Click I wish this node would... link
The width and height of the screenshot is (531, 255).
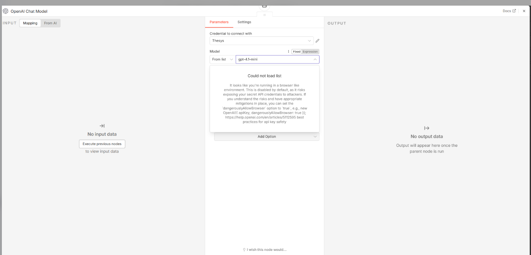pos(266,250)
